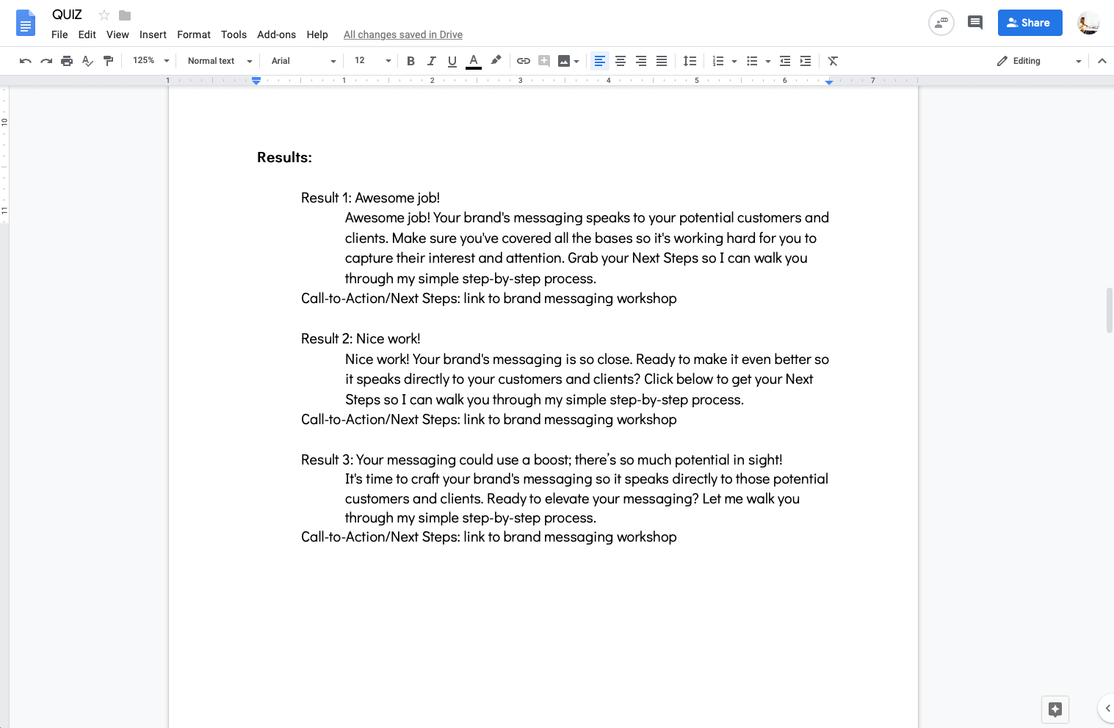Open the Arial font dropdown
The image size is (1114, 728).
(x=303, y=61)
